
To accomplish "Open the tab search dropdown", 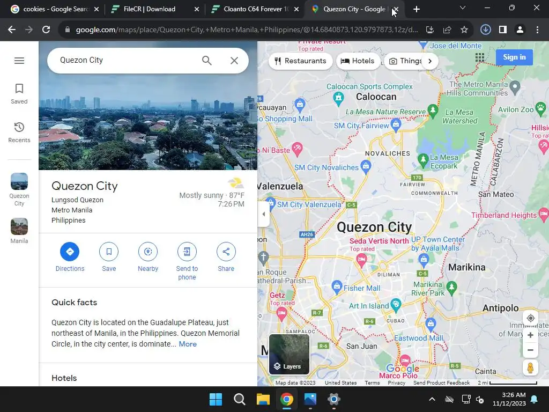I will pos(463,8).
